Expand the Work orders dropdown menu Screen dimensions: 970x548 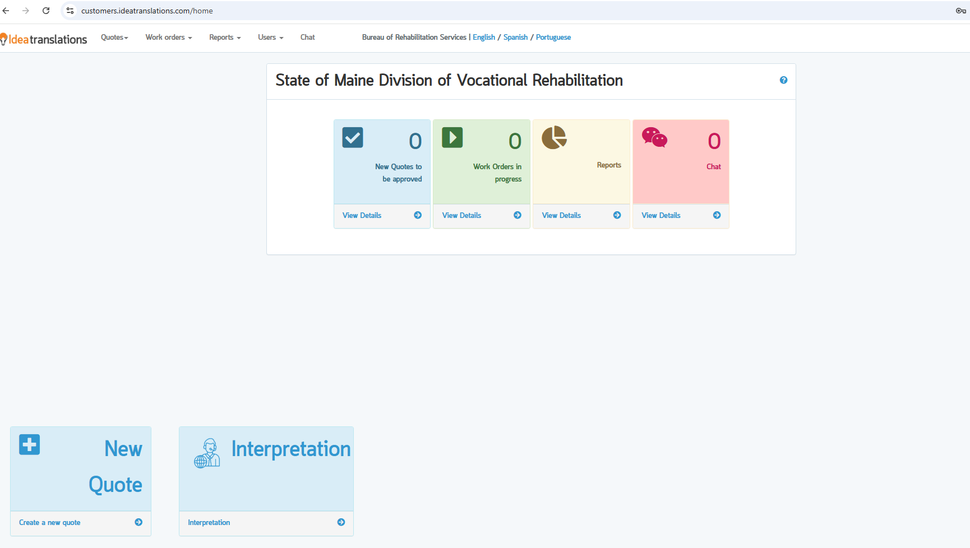coord(168,38)
